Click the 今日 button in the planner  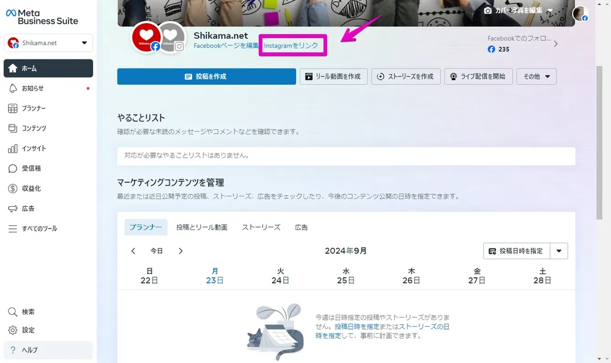[157, 251]
